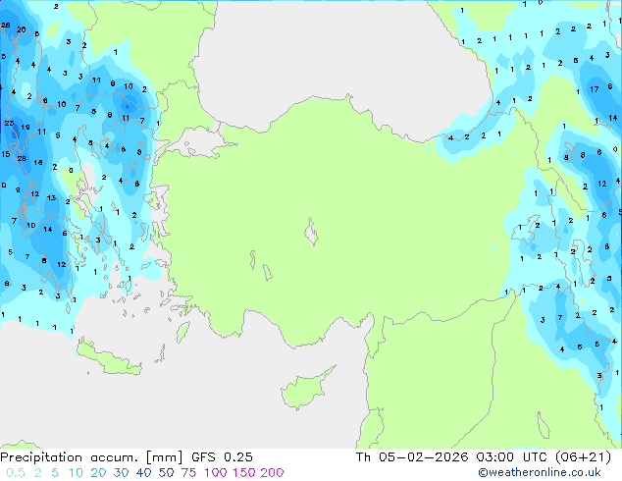Select the 0.5 legend value
The image size is (622, 481).
tap(16, 473)
